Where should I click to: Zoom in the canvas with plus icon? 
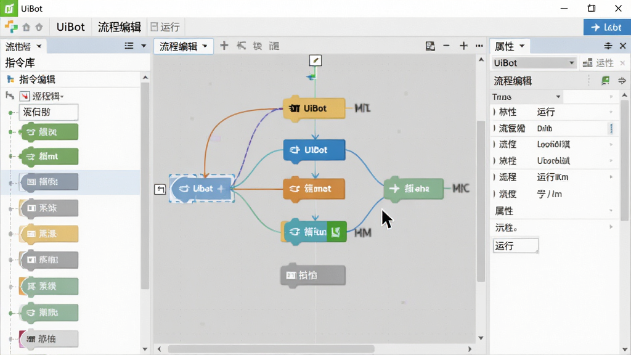pyautogui.click(x=463, y=46)
